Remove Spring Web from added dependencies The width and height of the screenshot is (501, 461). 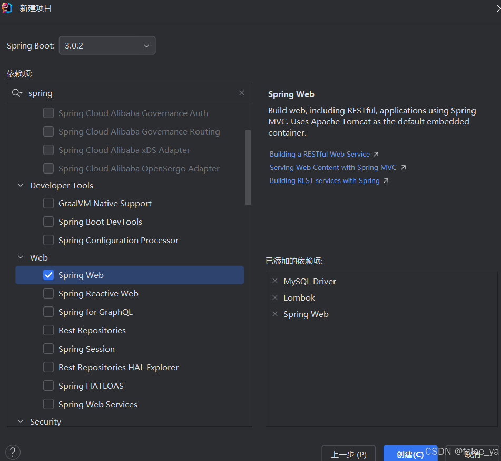(275, 314)
